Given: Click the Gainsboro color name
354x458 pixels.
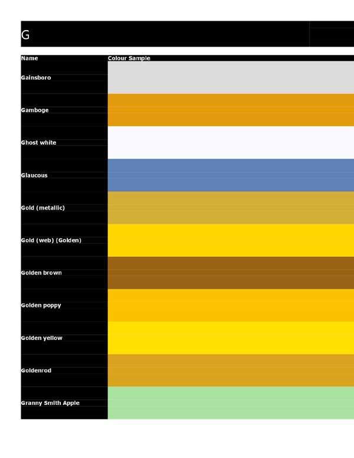Looking at the screenshot, I should click(36, 78).
